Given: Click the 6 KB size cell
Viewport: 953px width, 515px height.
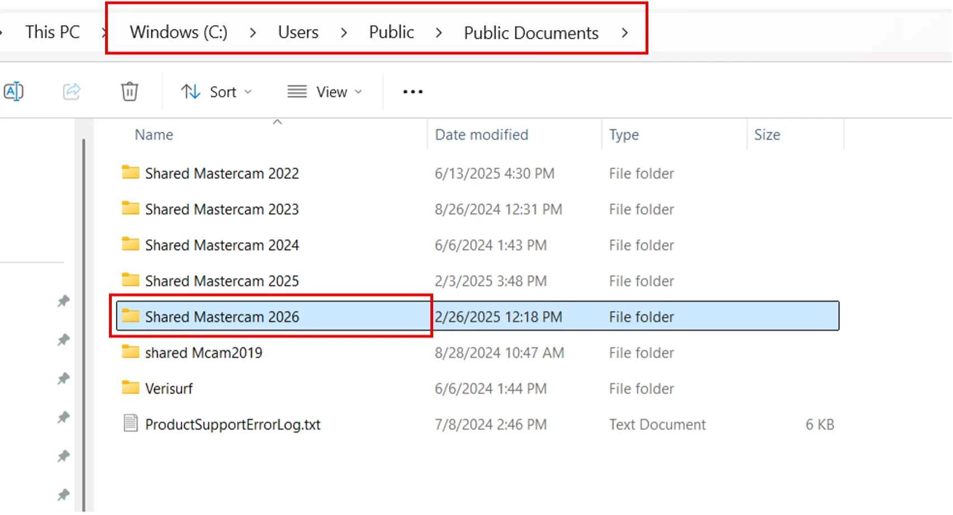Looking at the screenshot, I should coord(819,424).
